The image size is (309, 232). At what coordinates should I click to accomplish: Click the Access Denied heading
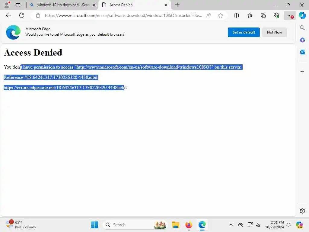pyautogui.click(x=33, y=53)
